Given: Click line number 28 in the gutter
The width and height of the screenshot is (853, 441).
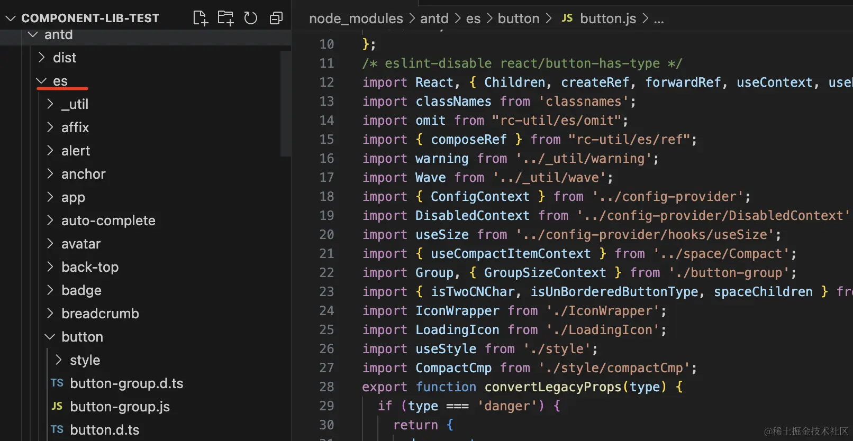Looking at the screenshot, I should [x=326, y=387].
